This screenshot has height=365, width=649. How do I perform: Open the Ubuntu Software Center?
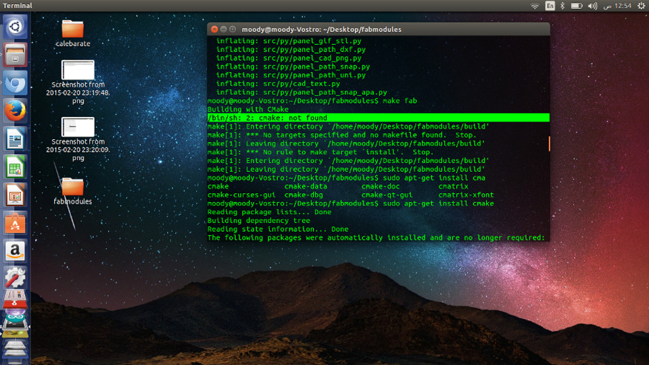[15, 222]
